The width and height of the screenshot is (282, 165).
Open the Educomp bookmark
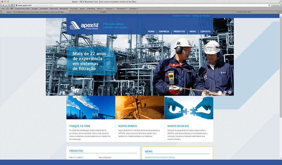pos(54,9)
